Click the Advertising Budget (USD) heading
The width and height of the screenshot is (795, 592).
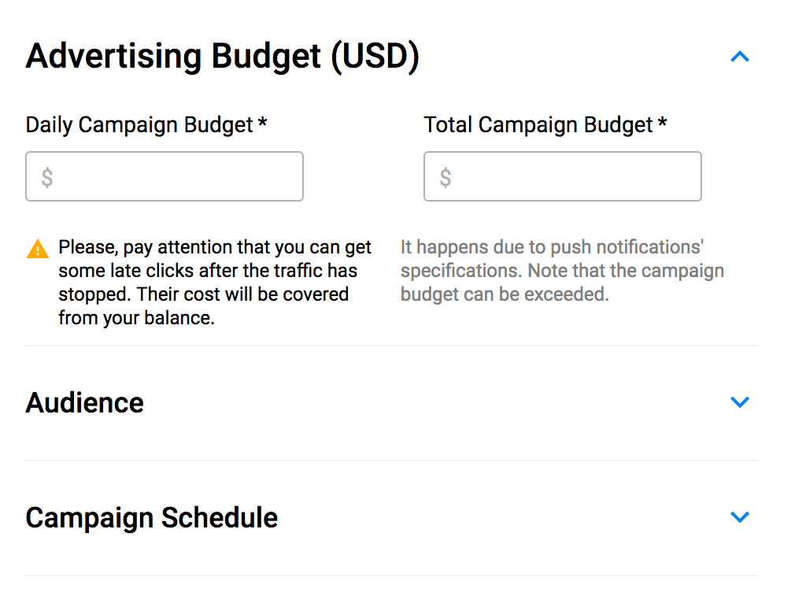click(x=223, y=56)
